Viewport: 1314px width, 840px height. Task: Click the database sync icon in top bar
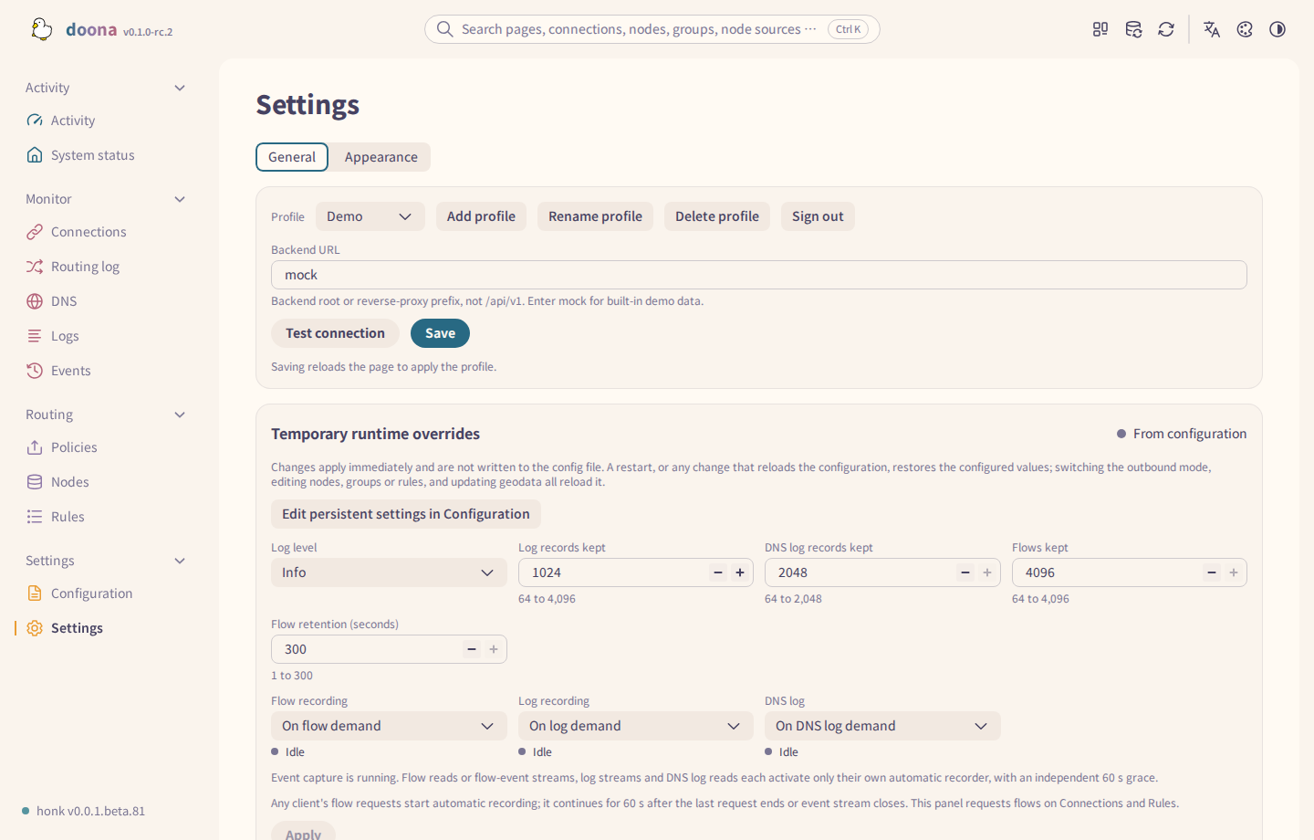click(1133, 29)
